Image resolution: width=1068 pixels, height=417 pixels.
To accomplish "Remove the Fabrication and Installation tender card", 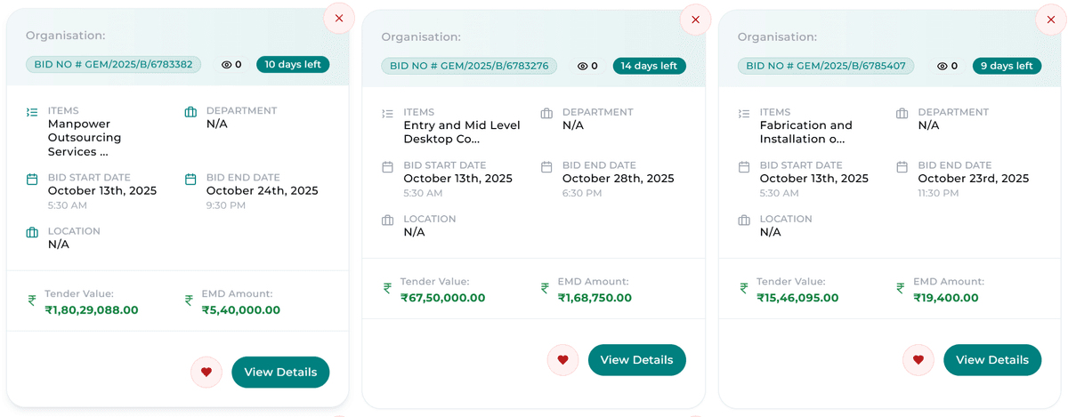I will click(1050, 20).
